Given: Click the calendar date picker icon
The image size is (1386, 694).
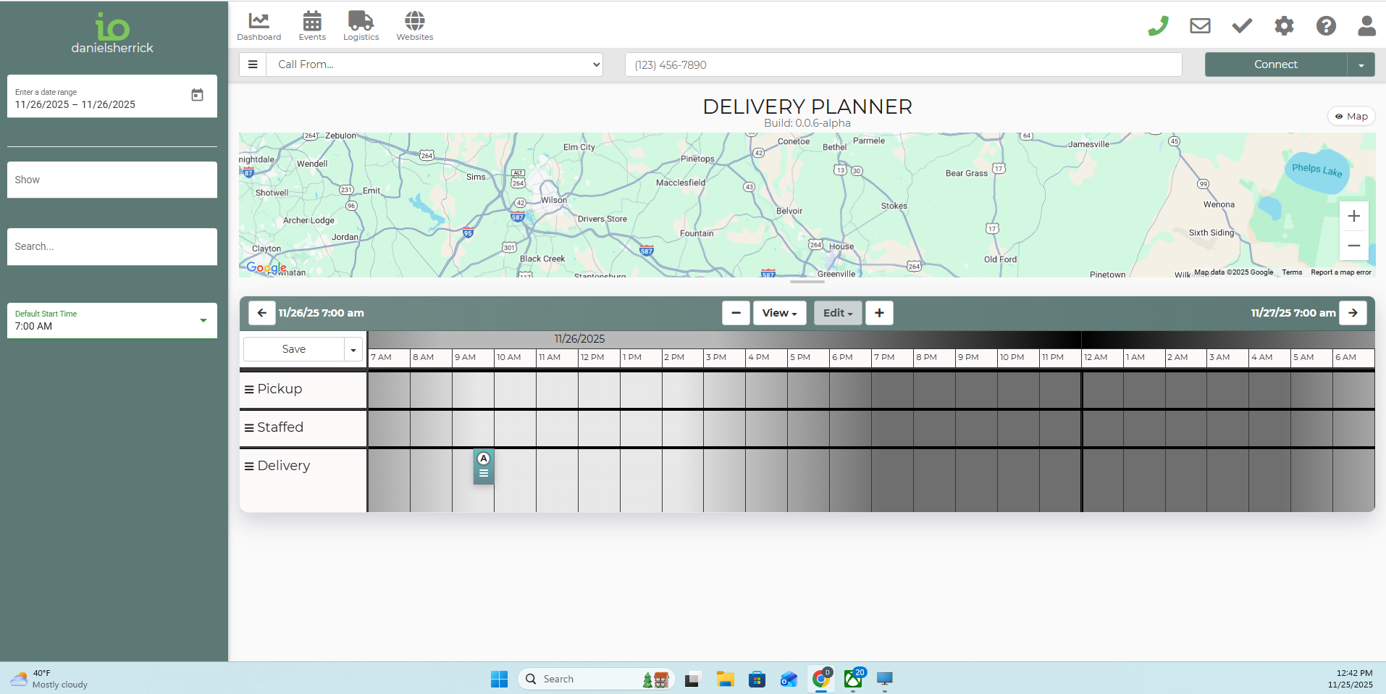Looking at the screenshot, I should (x=197, y=95).
